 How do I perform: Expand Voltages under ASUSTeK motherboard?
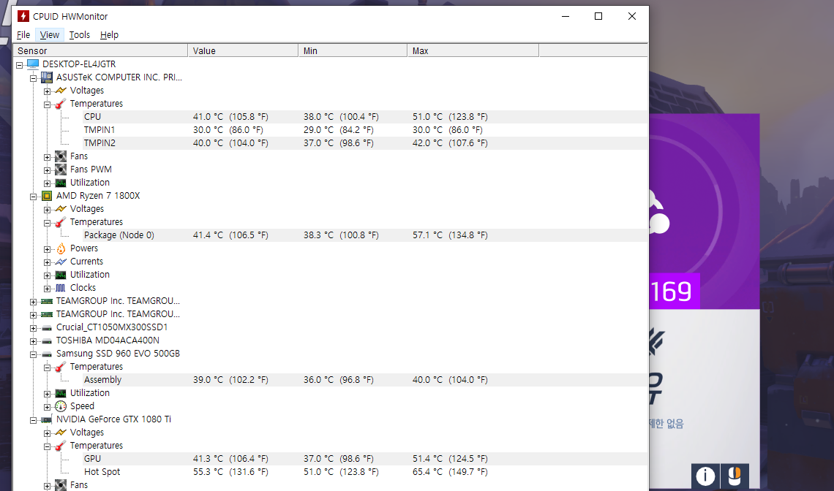click(x=48, y=91)
